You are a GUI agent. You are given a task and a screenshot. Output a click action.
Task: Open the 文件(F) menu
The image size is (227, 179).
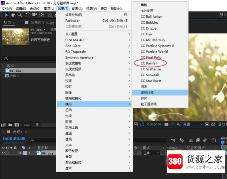(x=7, y=9)
